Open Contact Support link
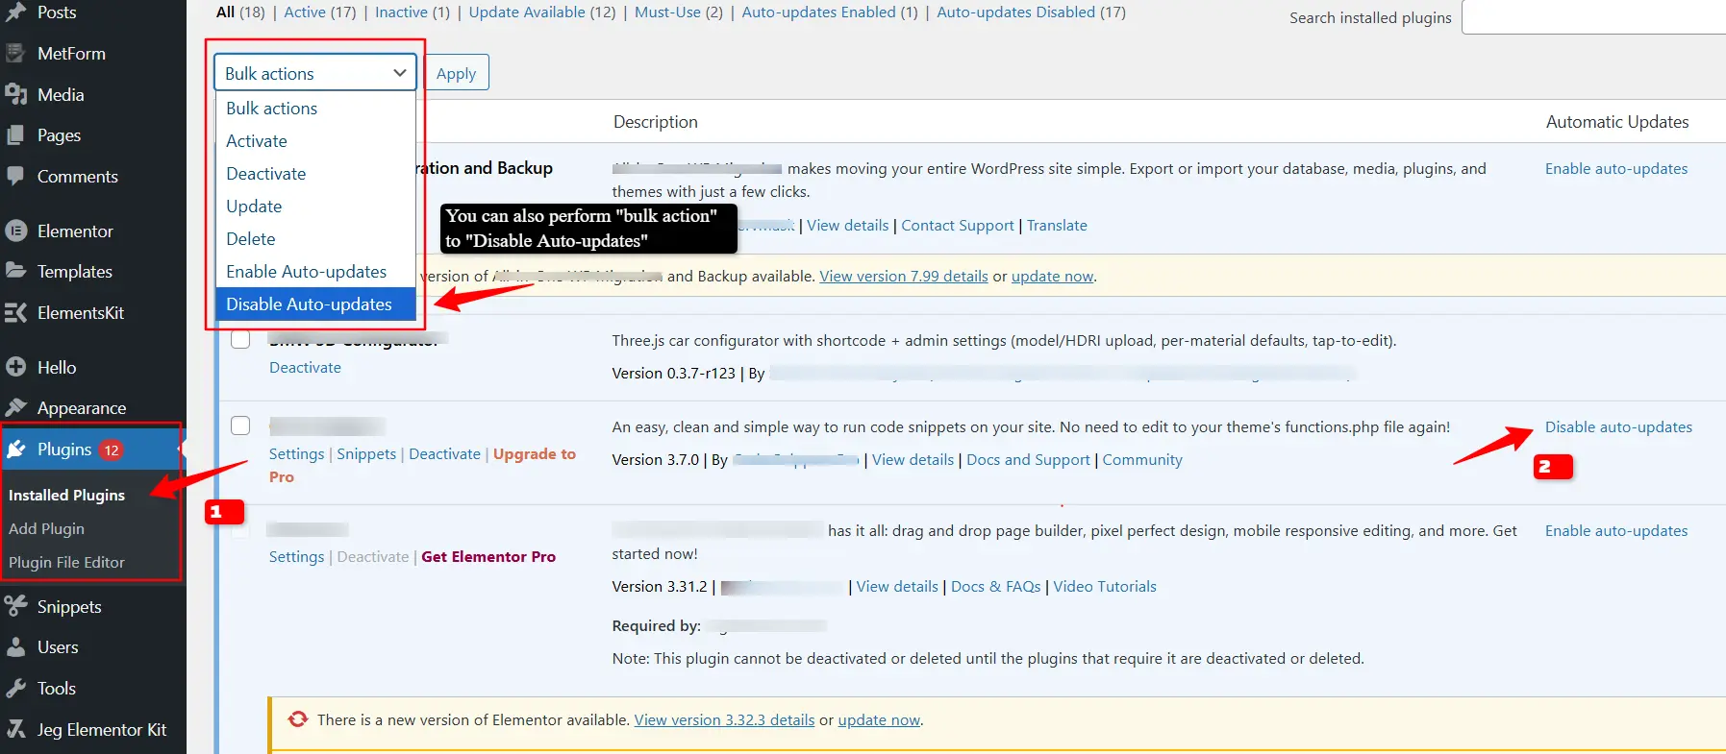The height and width of the screenshot is (754, 1726). click(958, 226)
